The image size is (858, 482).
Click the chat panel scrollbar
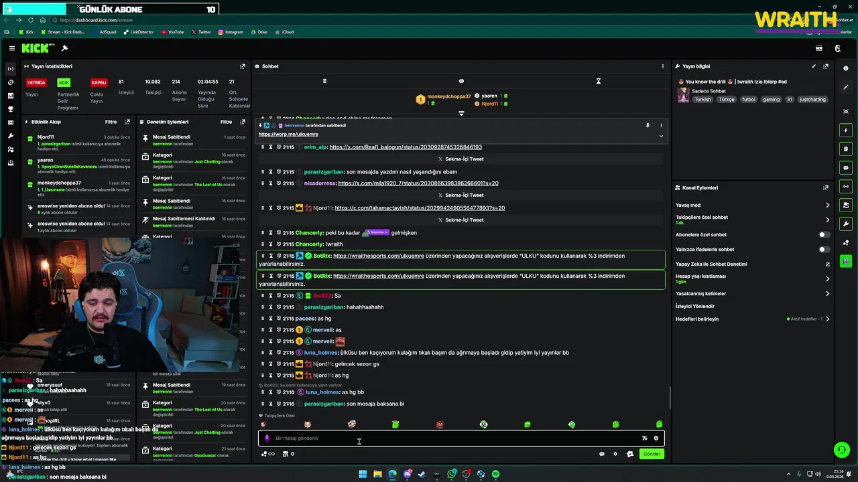click(x=670, y=398)
